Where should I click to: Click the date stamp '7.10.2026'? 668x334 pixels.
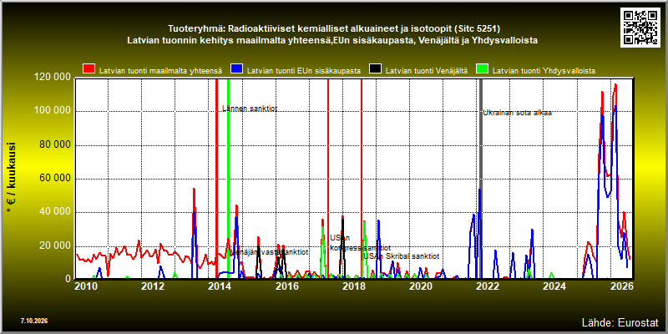pos(33,321)
